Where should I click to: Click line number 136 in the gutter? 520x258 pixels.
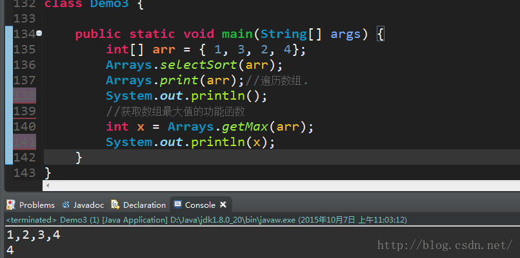point(25,65)
